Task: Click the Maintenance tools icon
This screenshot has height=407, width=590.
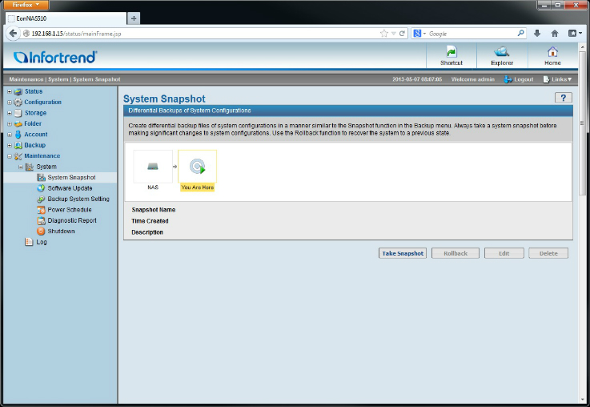Action: coord(18,156)
